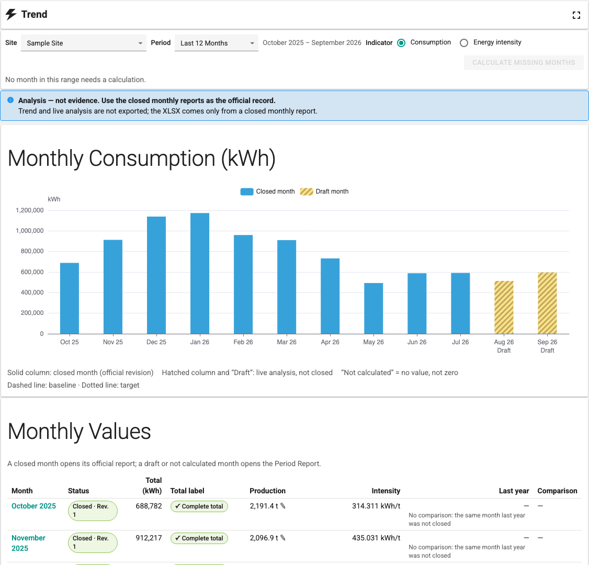Click the hatched Sep 26 draft bar
Screen dimensions: 589x565
(x=547, y=303)
